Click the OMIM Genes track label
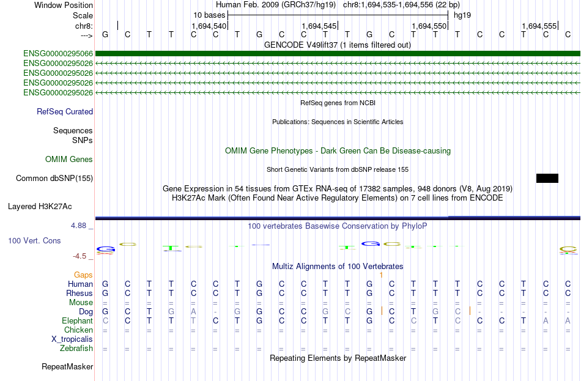 coord(69,160)
